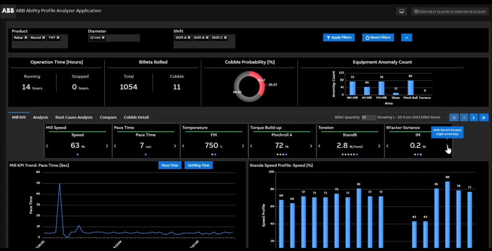Switch to the Analysis tab
The width and height of the screenshot is (492, 251).
41,118
